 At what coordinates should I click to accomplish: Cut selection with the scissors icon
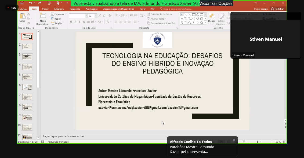pyautogui.click(x=28, y=14)
